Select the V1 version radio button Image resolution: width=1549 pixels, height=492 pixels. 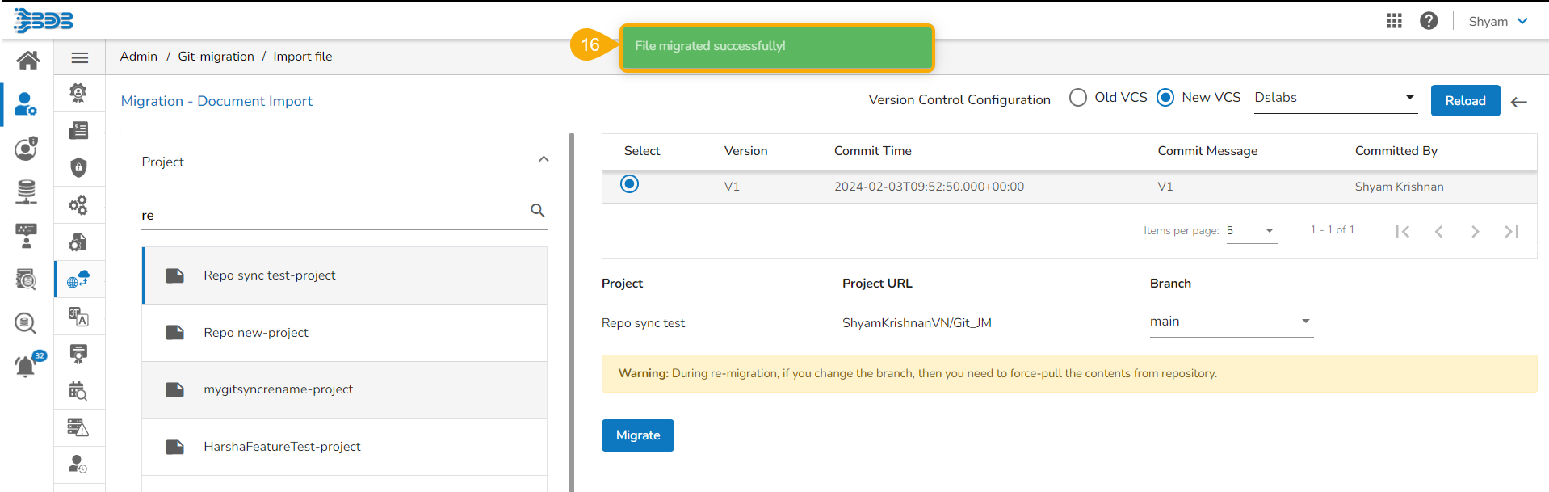coord(629,184)
